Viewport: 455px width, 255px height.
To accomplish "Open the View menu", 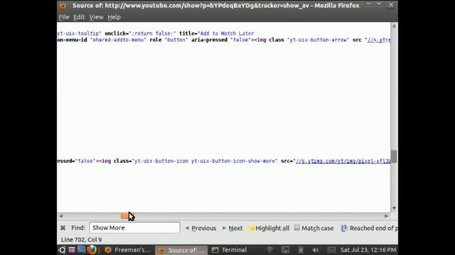I will tap(96, 17).
